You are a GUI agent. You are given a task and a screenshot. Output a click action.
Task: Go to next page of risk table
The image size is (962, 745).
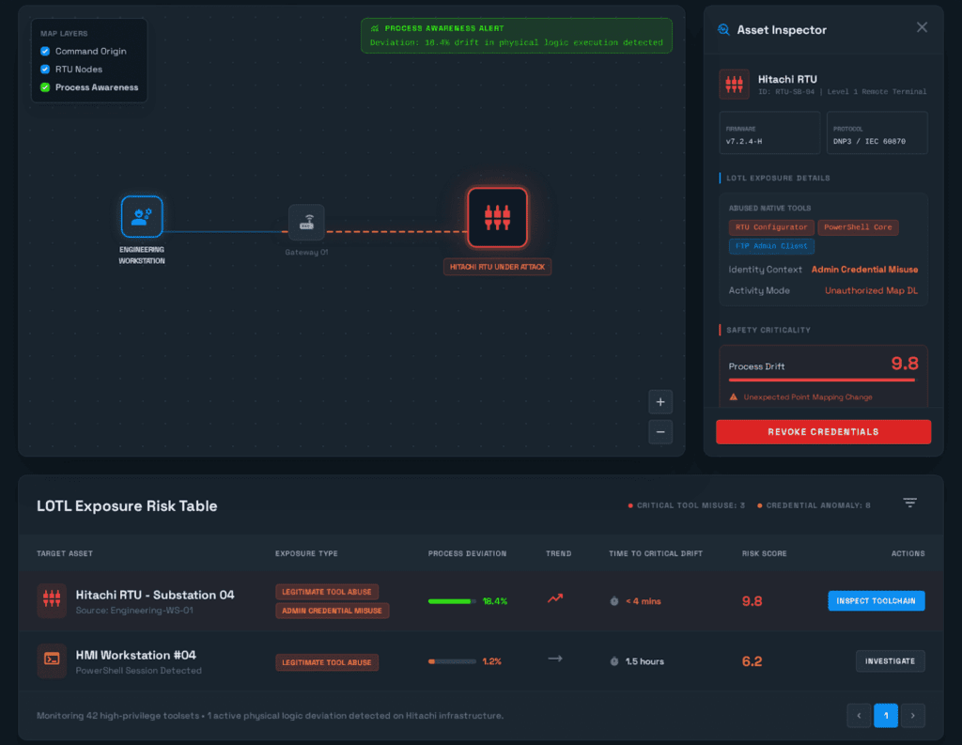coord(913,716)
